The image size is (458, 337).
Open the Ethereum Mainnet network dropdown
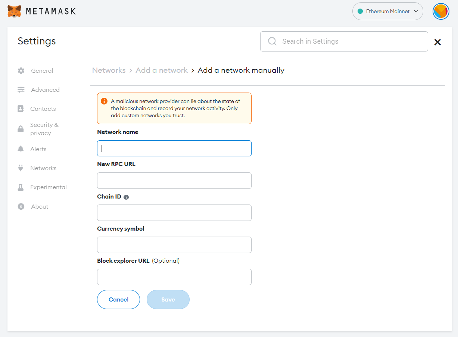(x=387, y=11)
